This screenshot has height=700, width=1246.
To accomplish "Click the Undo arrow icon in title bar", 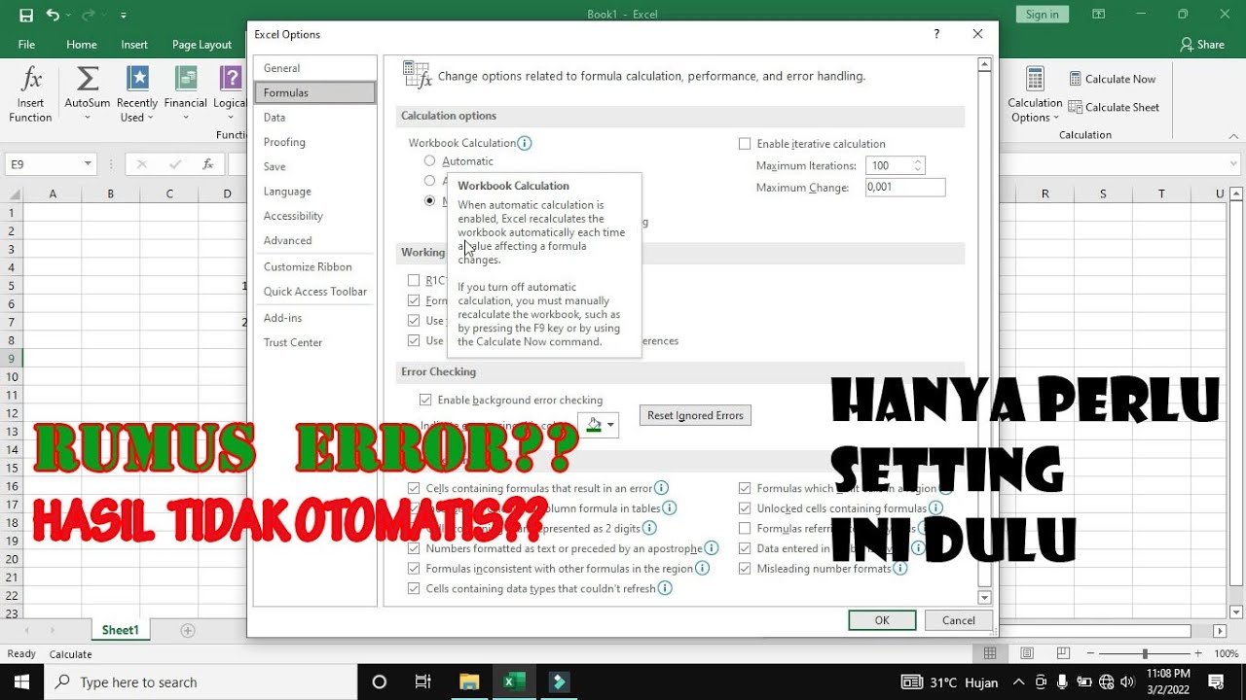I will (x=53, y=15).
